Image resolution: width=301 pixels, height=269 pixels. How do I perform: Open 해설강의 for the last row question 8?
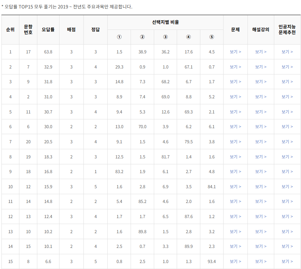click(261, 262)
